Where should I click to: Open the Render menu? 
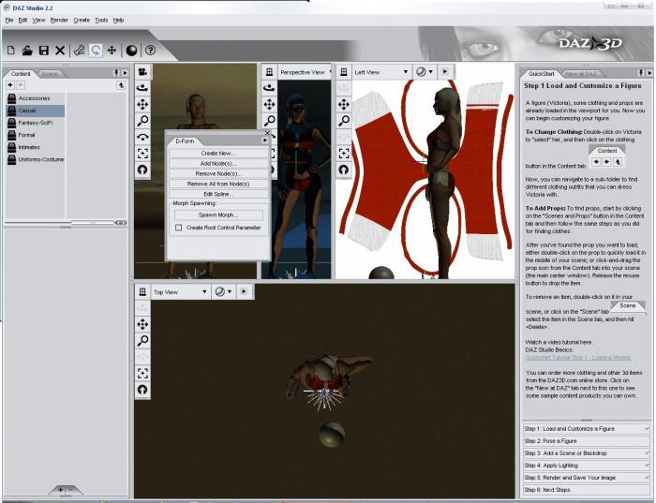click(59, 20)
